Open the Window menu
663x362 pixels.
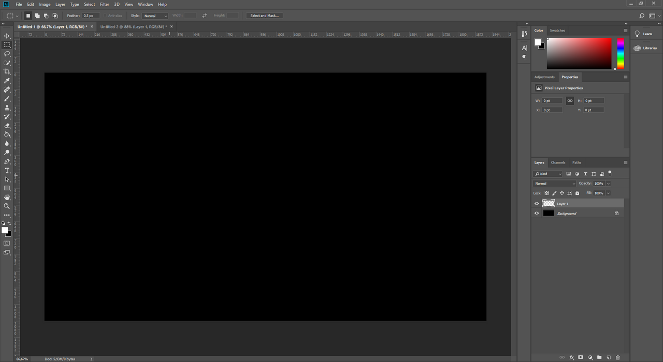coord(146,4)
